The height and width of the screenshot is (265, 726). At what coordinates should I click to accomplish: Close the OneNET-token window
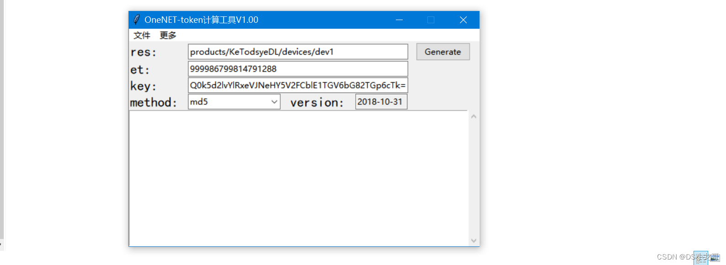click(463, 20)
